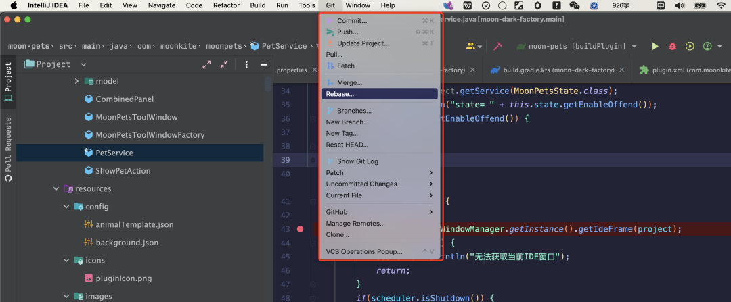The width and height of the screenshot is (731, 302).
Task: Click Expand All icon in Project panel
Action: pyautogui.click(x=206, y=65)
